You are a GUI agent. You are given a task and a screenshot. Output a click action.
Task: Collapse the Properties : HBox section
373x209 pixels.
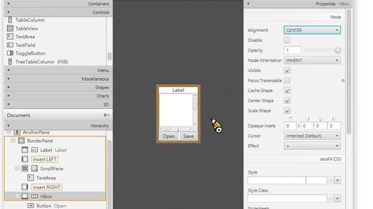tap(248, 3)
